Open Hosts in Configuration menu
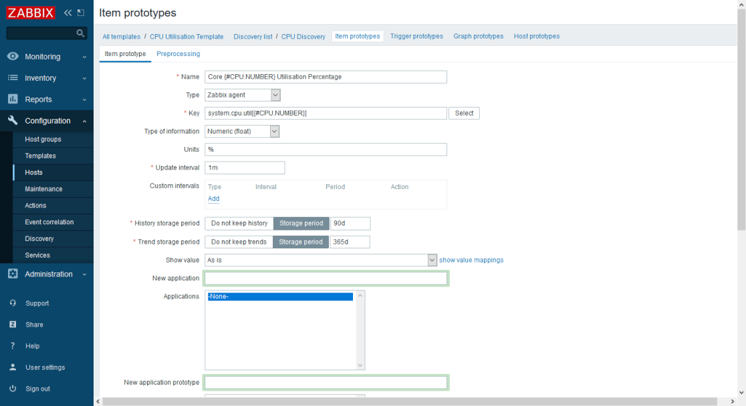 (53, 172)
